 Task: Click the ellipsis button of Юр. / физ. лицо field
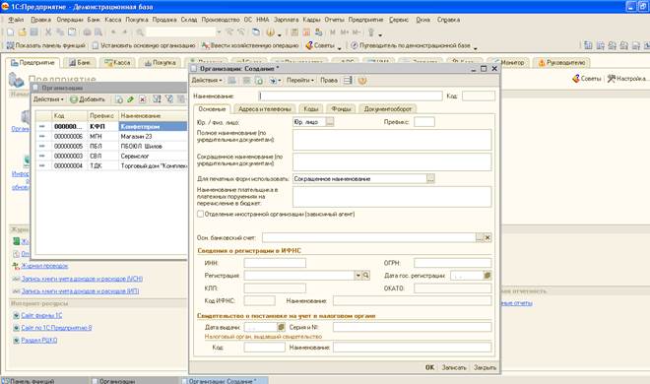click(x=330, y=122)
